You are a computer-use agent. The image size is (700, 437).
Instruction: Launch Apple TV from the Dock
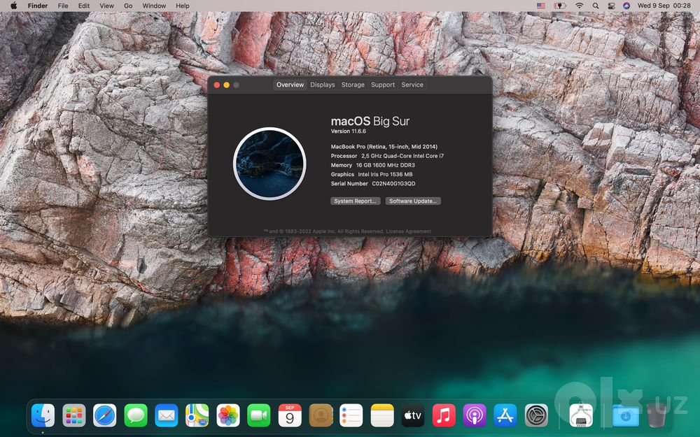(x=413, y=415)
